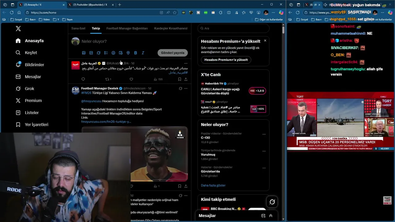Bookmark the AlArabiya post
The height and width of the screenshot is (222, 395).
[180, 79]
